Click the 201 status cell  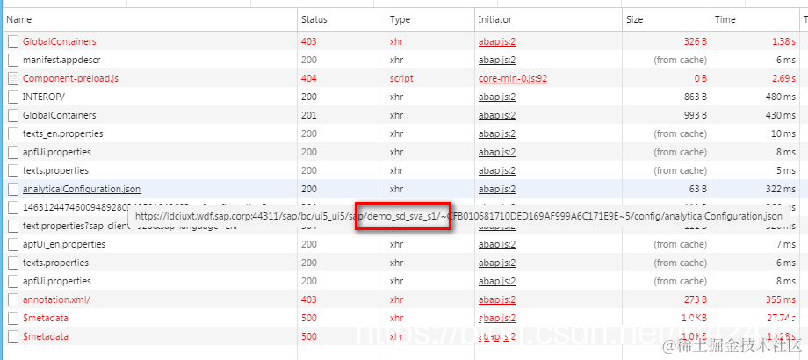pos(308,115)
